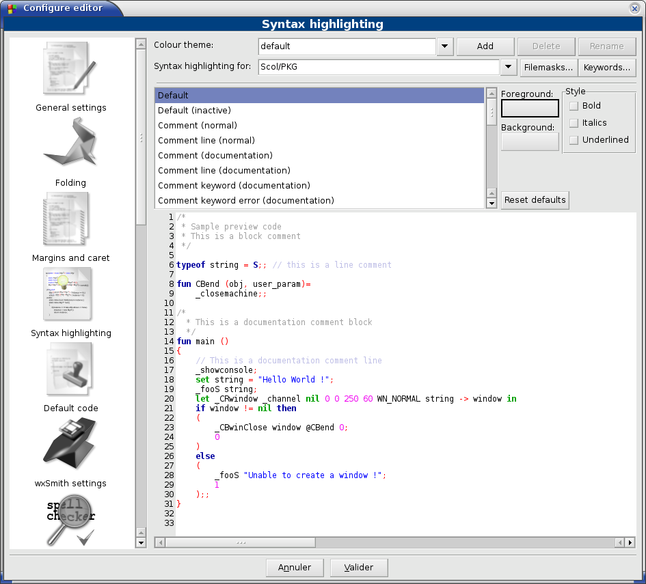Click "this is a line comment" text
Viewport: 646px width, 584px height.
tap(339, 265)
